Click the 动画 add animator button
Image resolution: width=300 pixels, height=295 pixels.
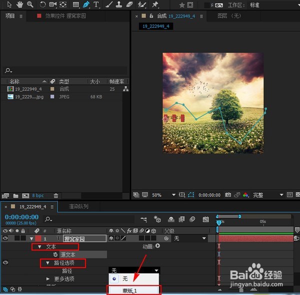point(157,246)
